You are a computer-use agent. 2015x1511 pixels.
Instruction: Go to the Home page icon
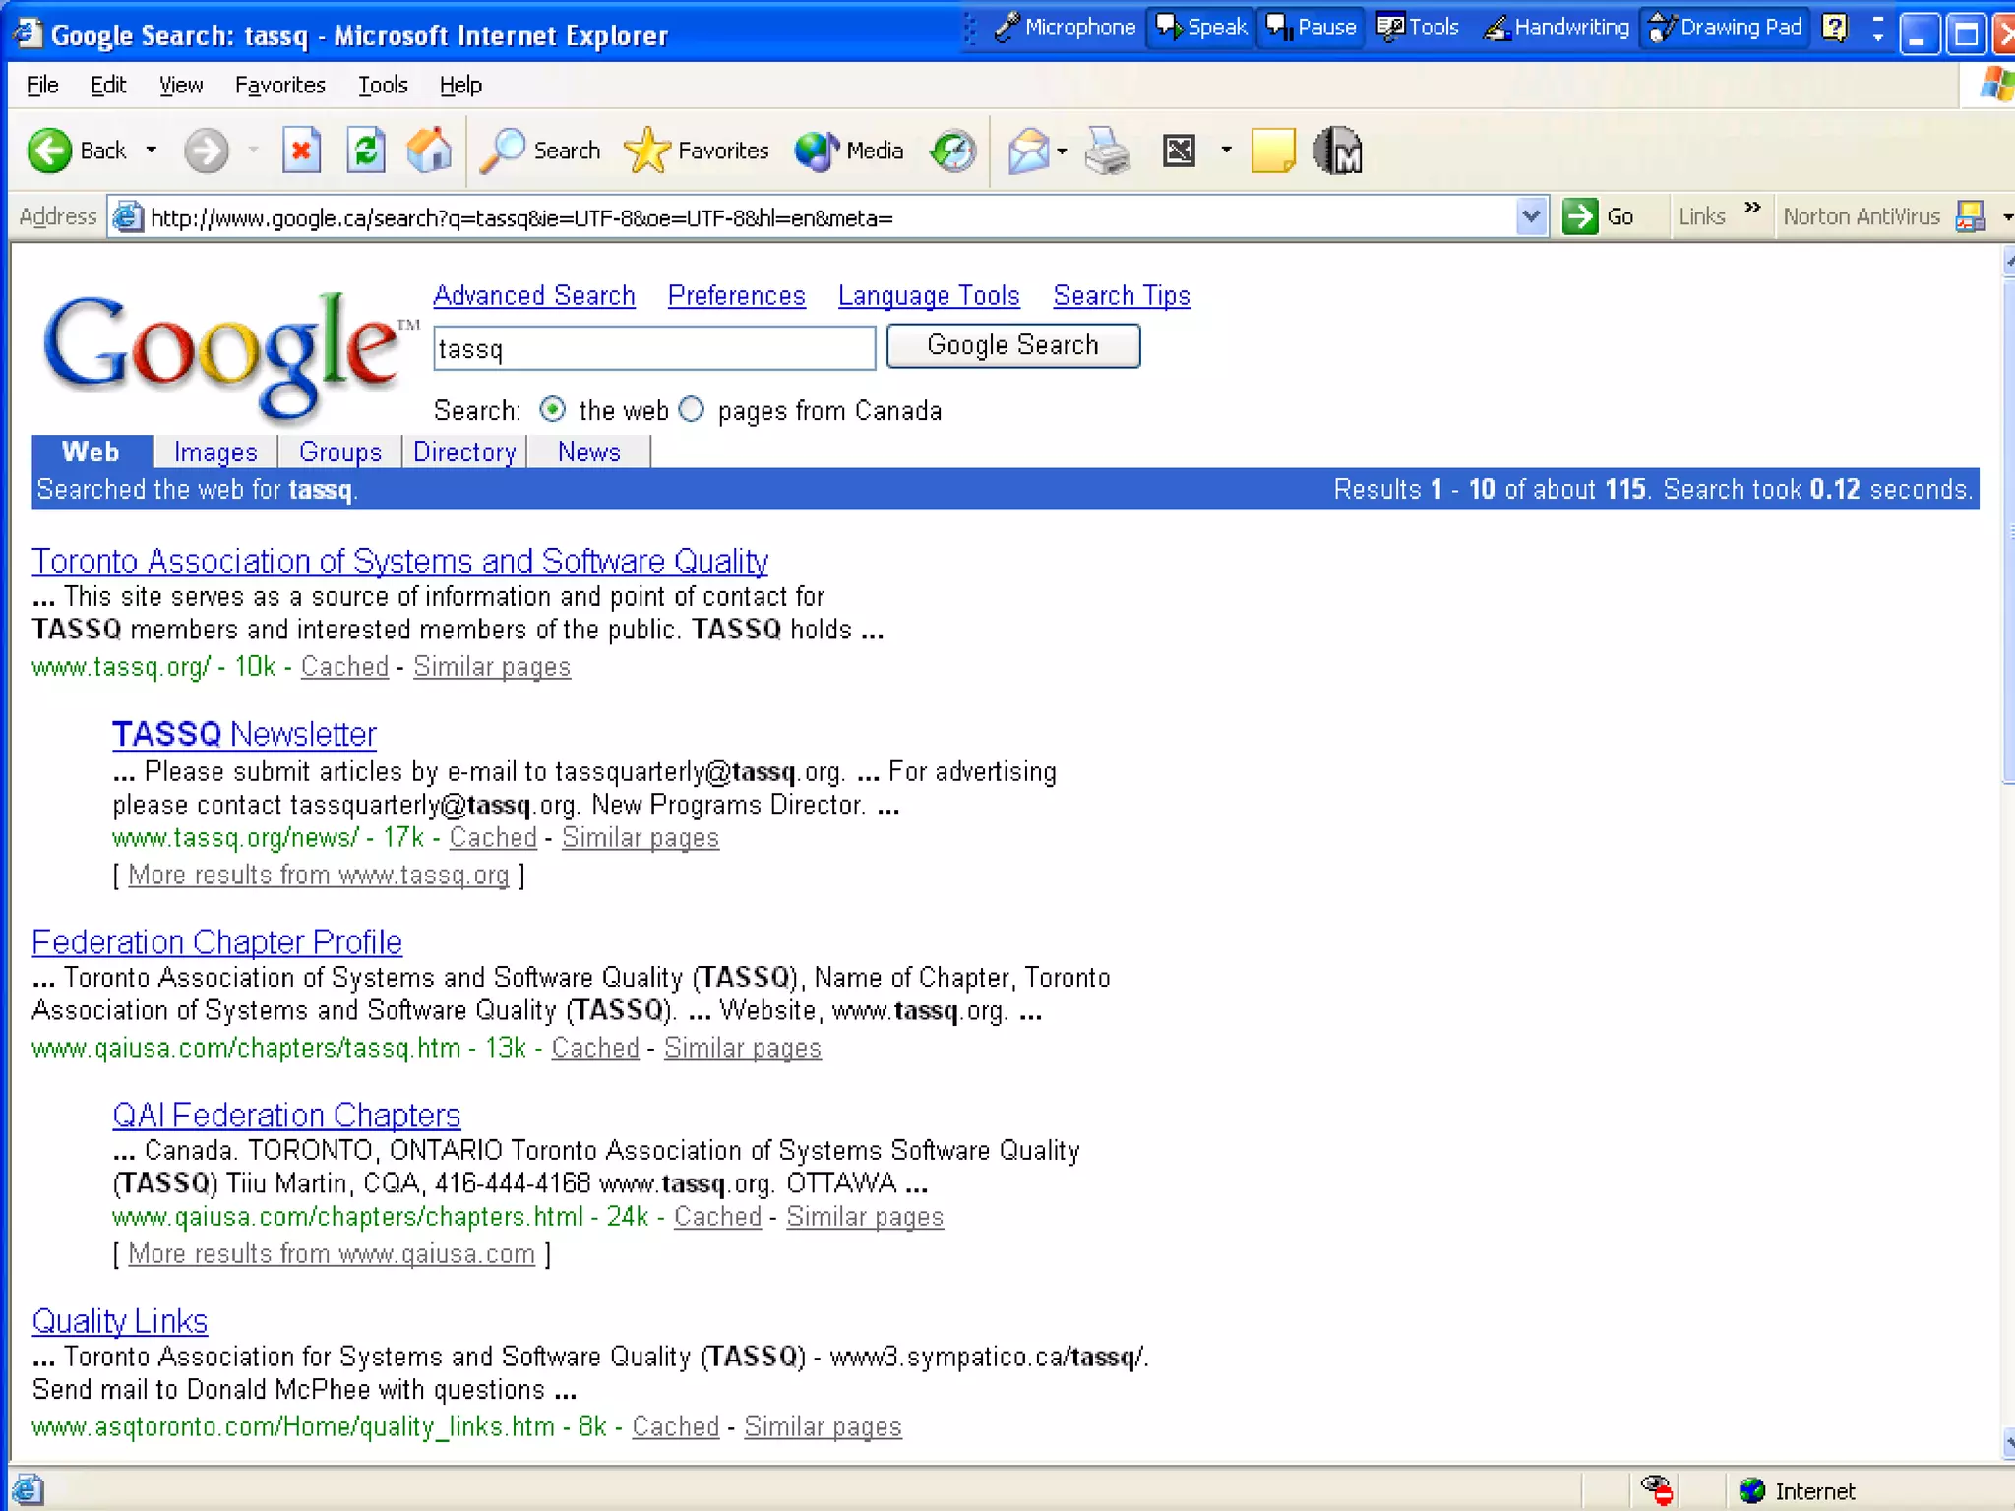(x=429, y=151)
